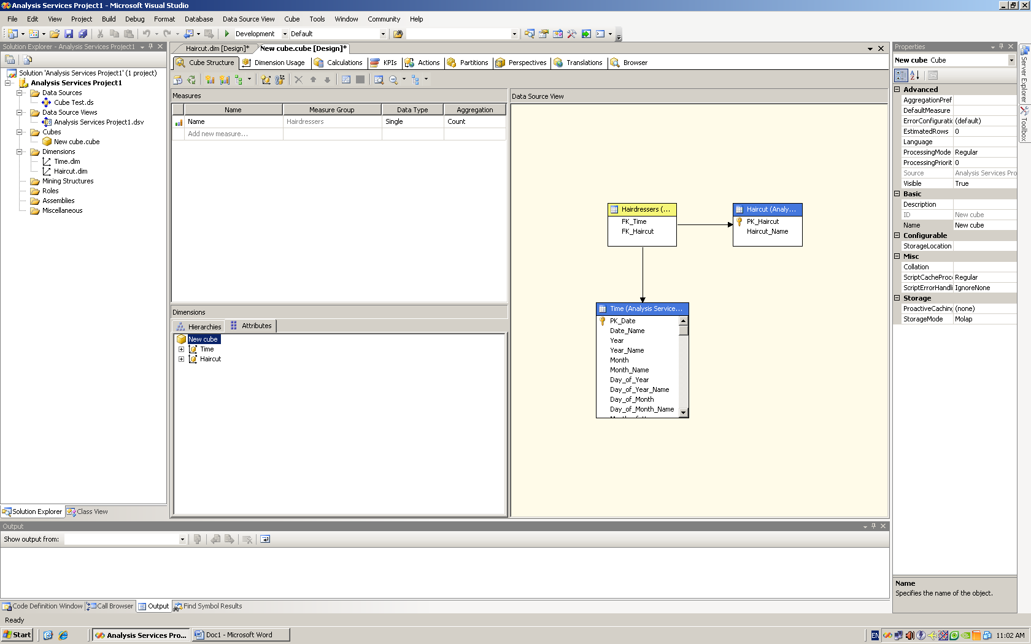Switch to the Dimension Usage tab
The image size is (1031, 644).
pyautogui.click(x=274, y=63)
